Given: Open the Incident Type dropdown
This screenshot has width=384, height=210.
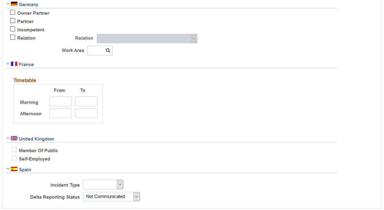Looking at the screenshot, I should [103, 184].
